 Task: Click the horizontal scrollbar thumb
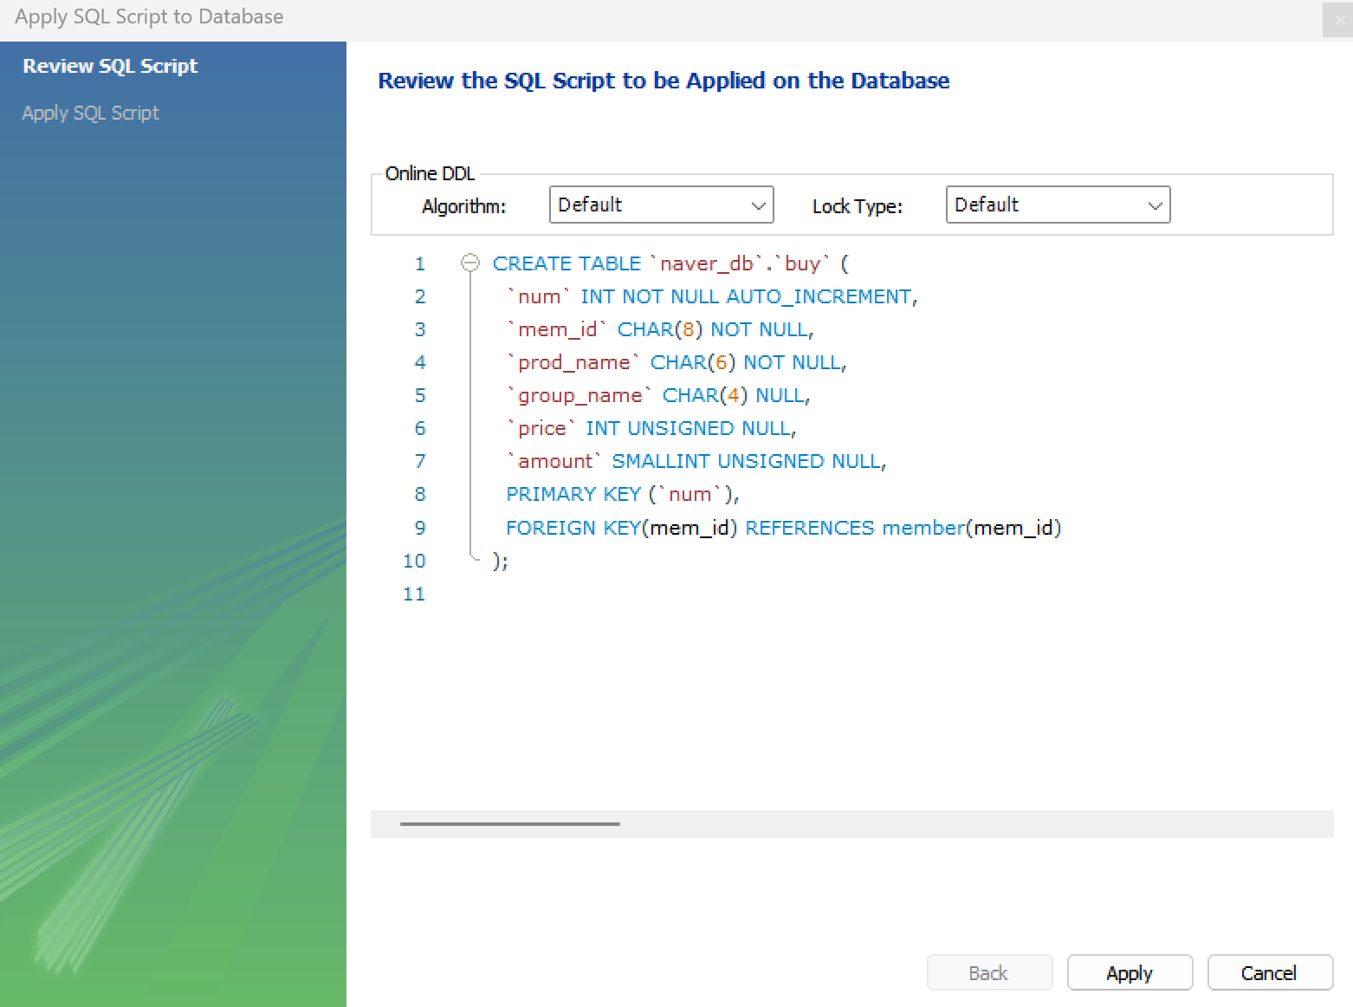pos(510,823)
